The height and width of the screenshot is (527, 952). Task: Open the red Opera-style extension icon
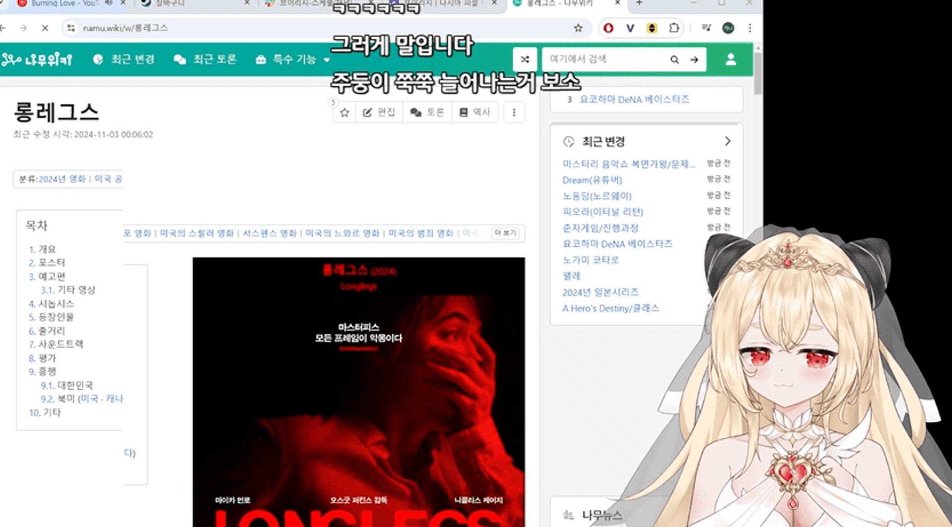[x=608, y=28]
